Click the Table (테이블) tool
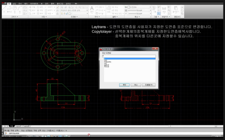The height and width of the screenshot is (140, 225). [99, 14]
